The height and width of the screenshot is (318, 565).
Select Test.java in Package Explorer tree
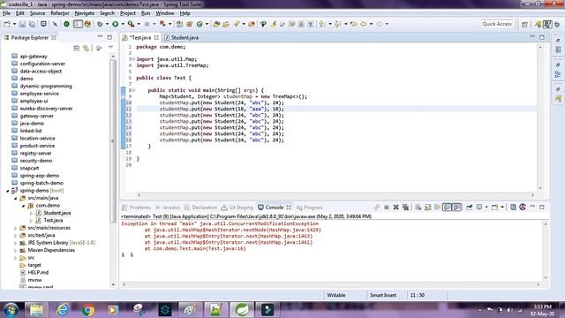coord(53,220)
